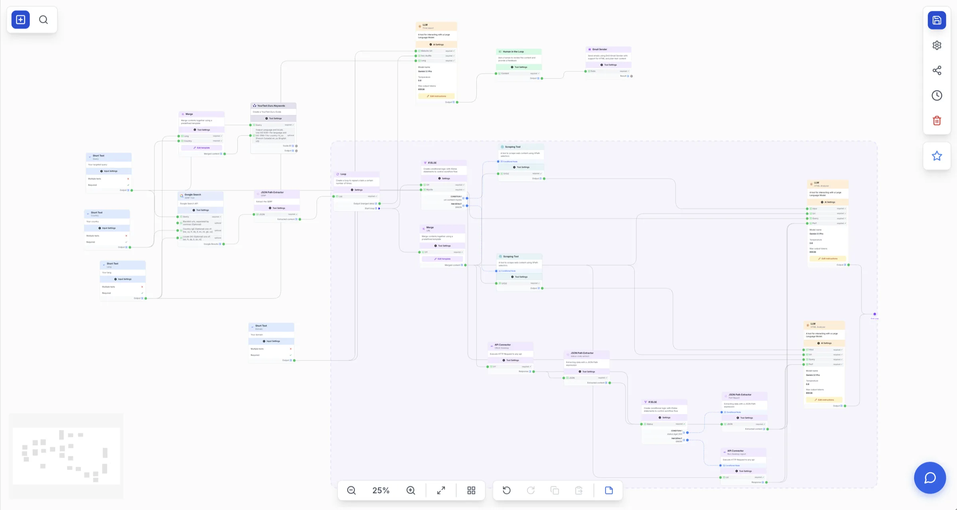957x510 pixels.
Task: Click the minimap overview panel
Action: [x=66, y=456]
